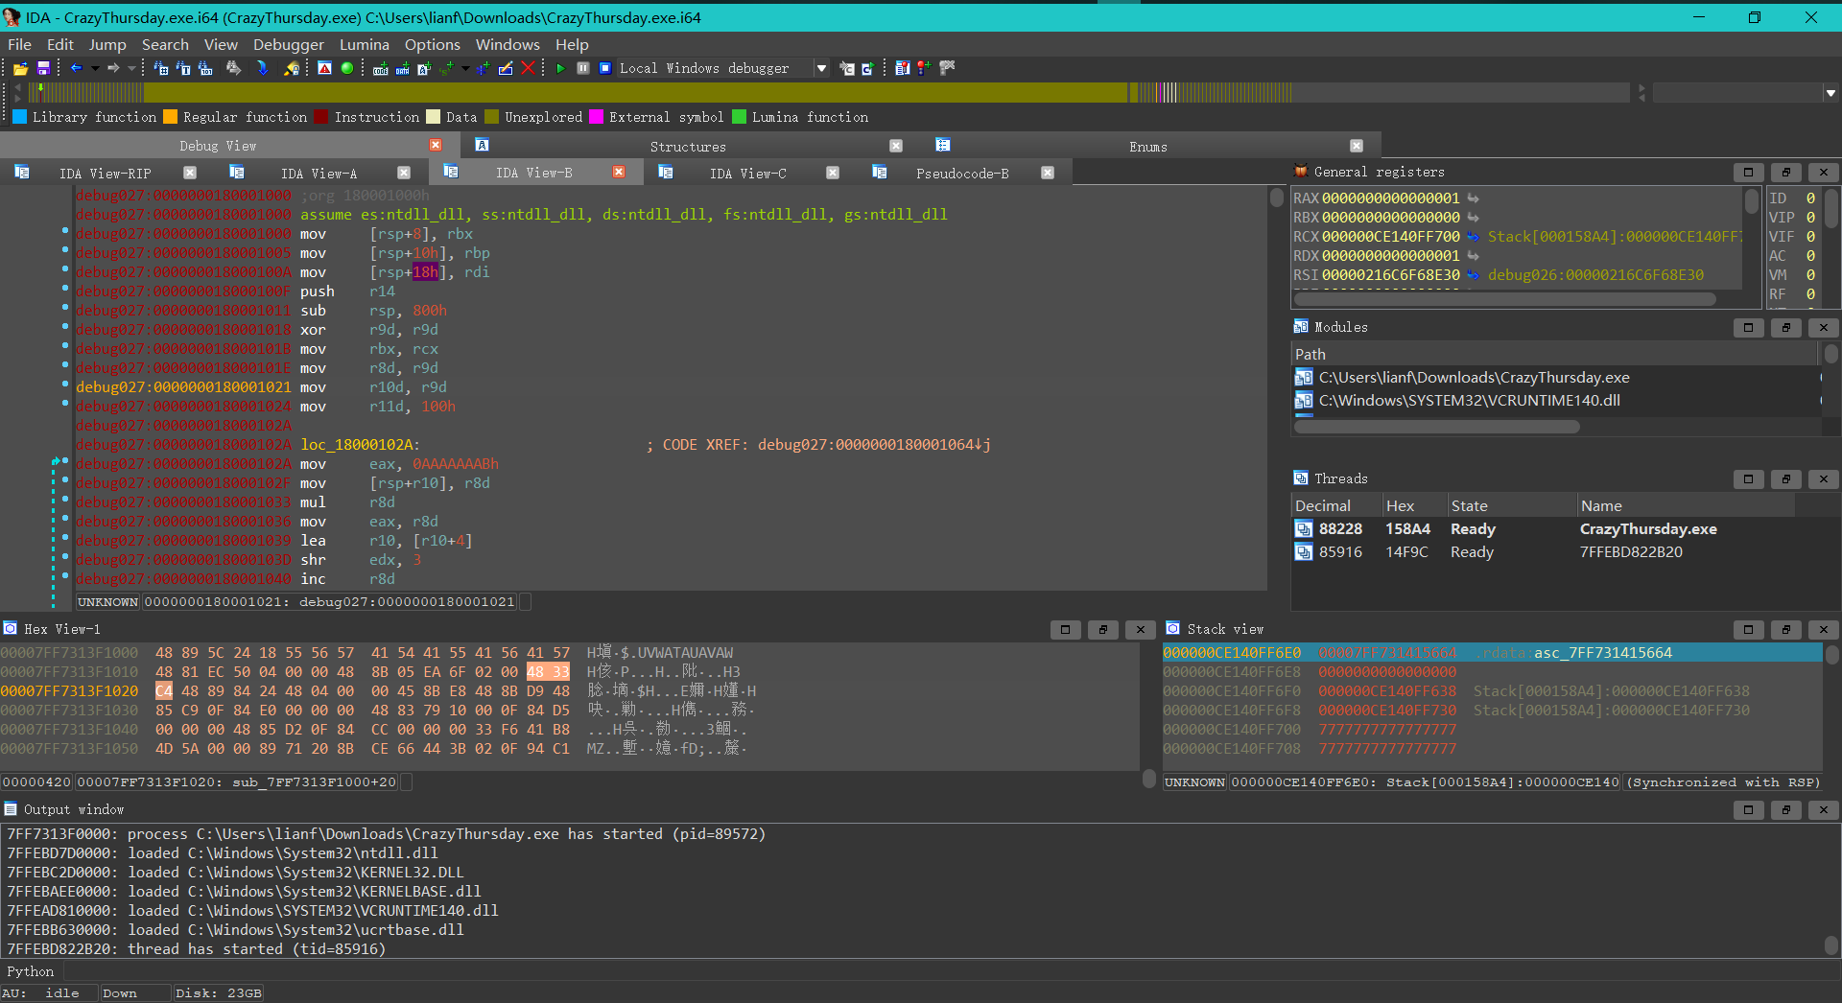
Task: Click the Structures tab 'A' icon
Action: click(483, 146)
